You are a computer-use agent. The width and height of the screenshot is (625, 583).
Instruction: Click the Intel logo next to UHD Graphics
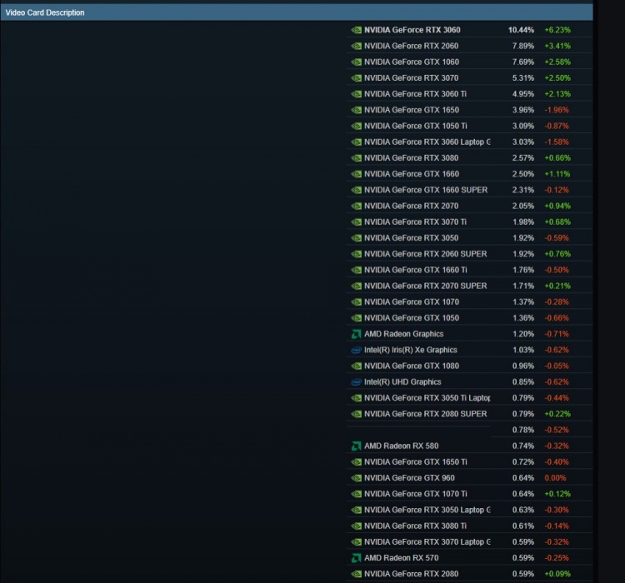click(357, 382)
